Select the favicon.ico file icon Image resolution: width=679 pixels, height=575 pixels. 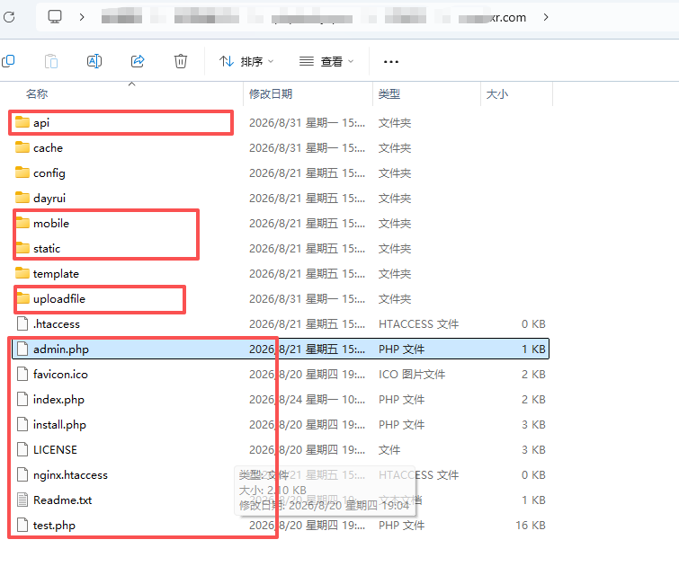point(22,374)
